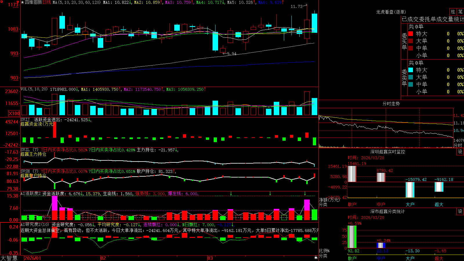The height and width of the screenshot is (261, 464).
Task: Click the lock icon at the chart's bottom-right
Action: point(316,257)
